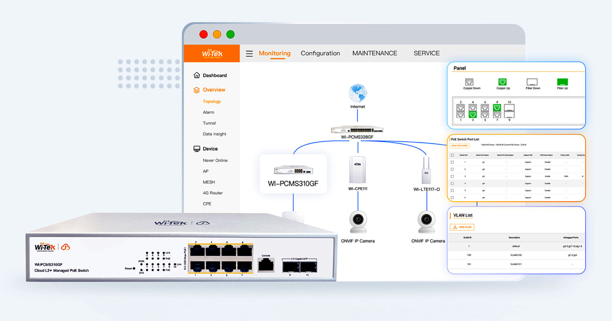This screenshot has height=321, width=612.
Task: Collapse the Device section in sidebar
Action: coord(209,149)
